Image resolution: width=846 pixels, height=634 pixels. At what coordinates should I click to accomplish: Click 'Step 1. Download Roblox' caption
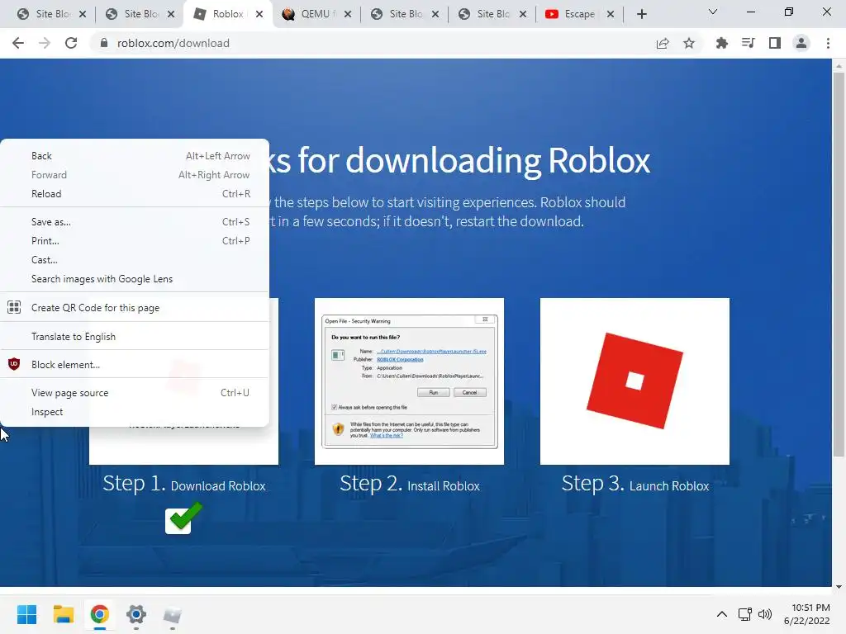click(x=184, y=484)
